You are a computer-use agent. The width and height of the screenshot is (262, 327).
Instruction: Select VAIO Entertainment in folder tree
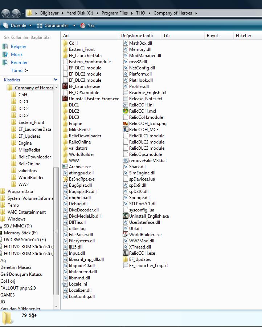pyautogui.click(x=26, y=212)
